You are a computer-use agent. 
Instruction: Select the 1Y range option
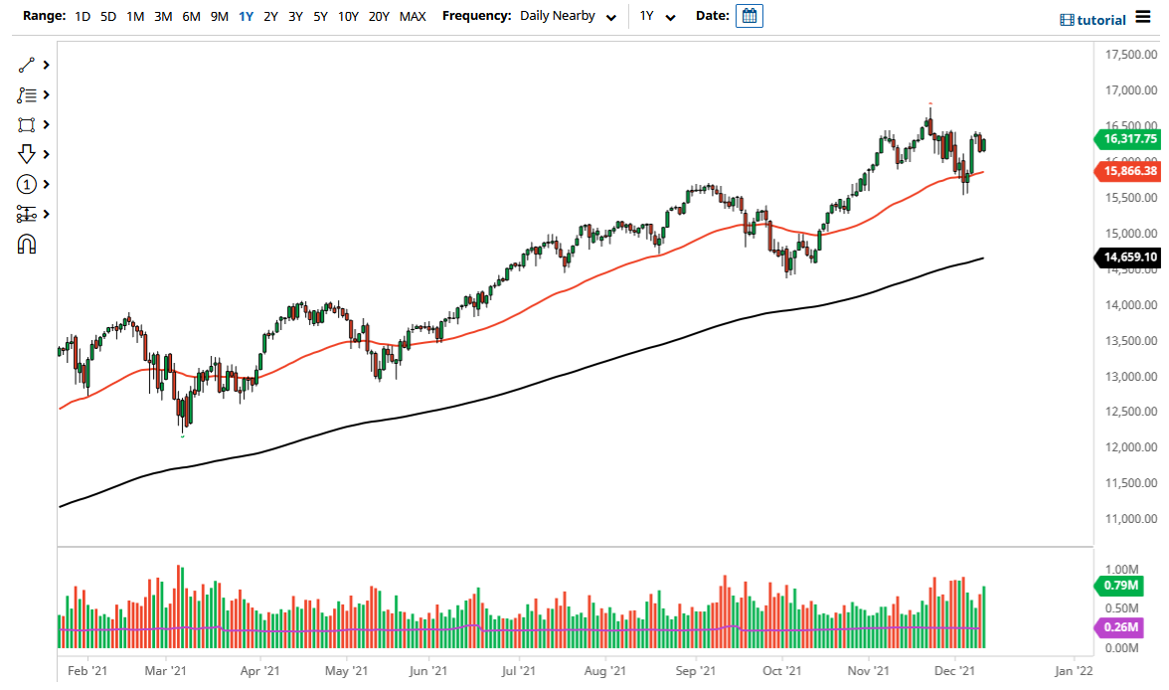(x=246, y=16)
